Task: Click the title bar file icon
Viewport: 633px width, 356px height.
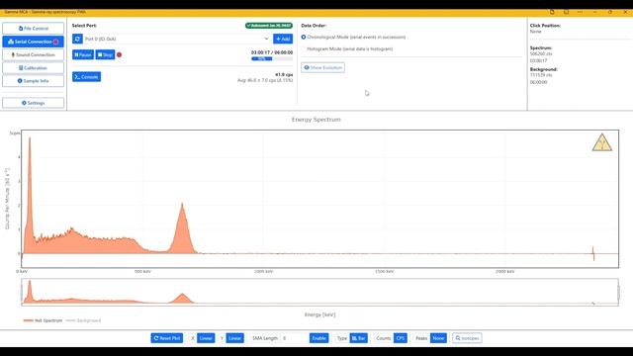Action: click(x=552, y=12)
